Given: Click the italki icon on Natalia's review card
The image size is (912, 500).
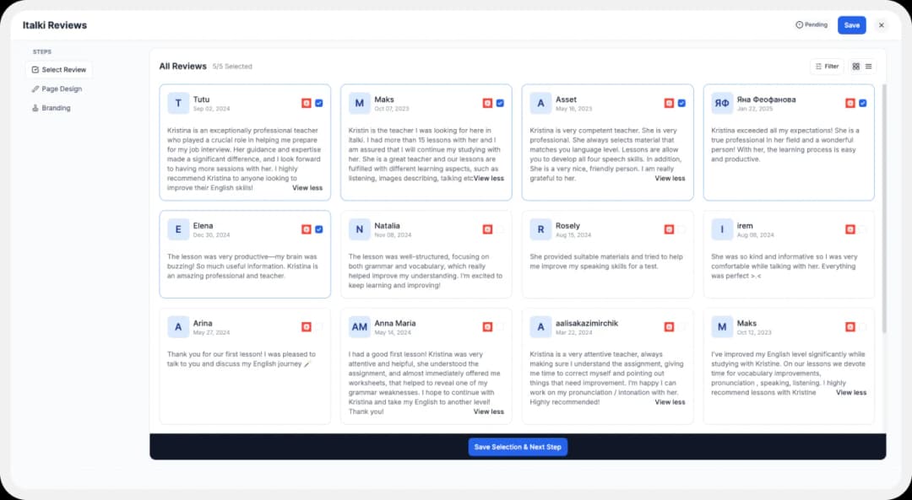Looking at the screenshot, I should [487, 228].
